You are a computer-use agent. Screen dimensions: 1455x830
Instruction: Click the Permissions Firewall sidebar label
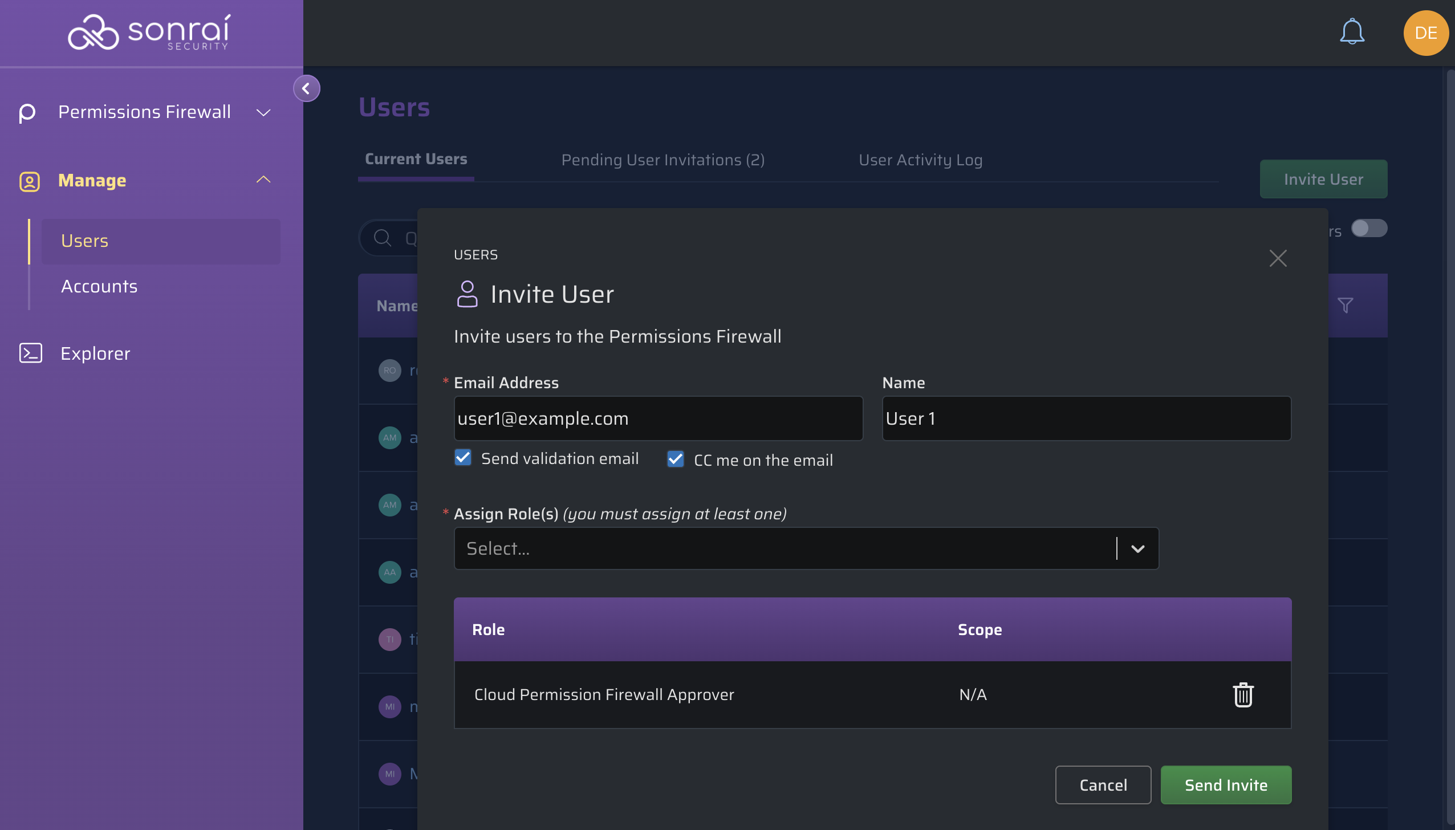(x=145, y=112)
